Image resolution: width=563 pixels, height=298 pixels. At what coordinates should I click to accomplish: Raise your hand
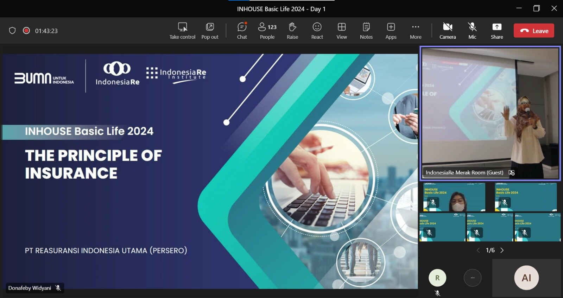click(x=292, y=31)
